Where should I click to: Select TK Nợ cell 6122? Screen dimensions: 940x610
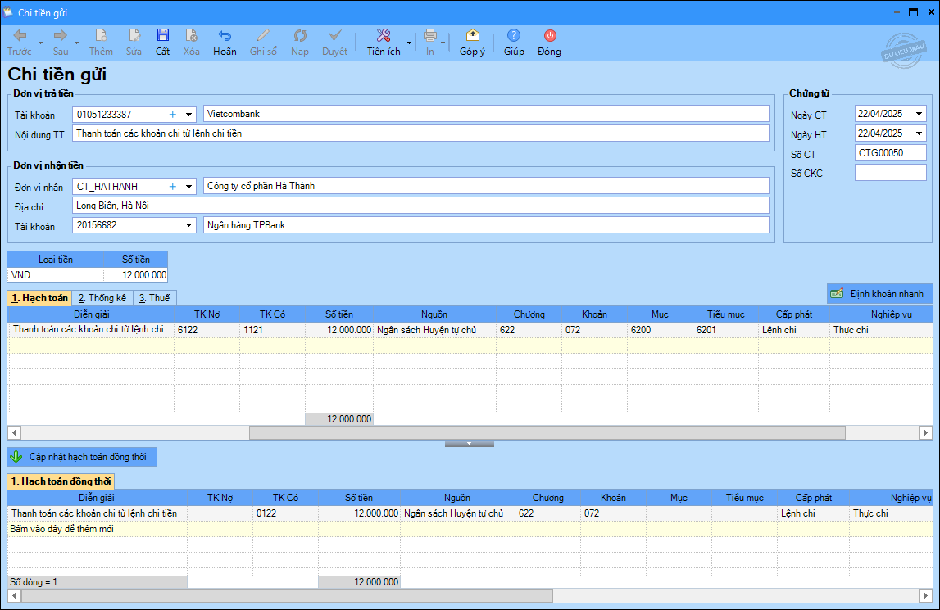tap(207, 330)
